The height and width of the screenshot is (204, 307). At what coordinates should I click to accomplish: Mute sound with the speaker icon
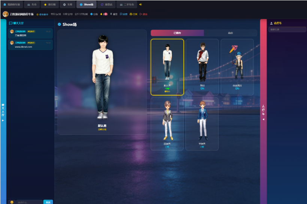click(140, 4)
